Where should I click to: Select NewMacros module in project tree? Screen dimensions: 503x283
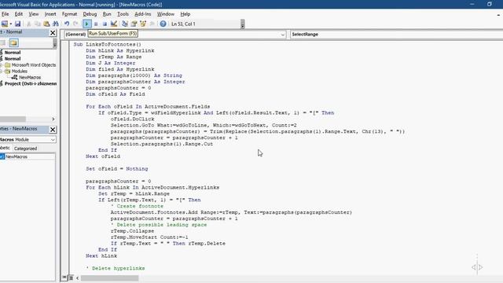tap(30, 77)
